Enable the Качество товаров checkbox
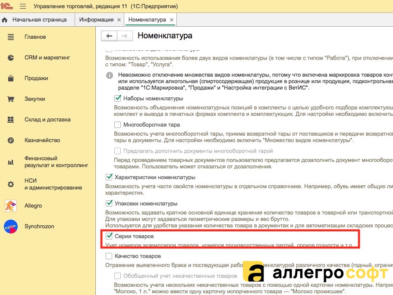Screen dimensions: 393x295 [109, 256]
